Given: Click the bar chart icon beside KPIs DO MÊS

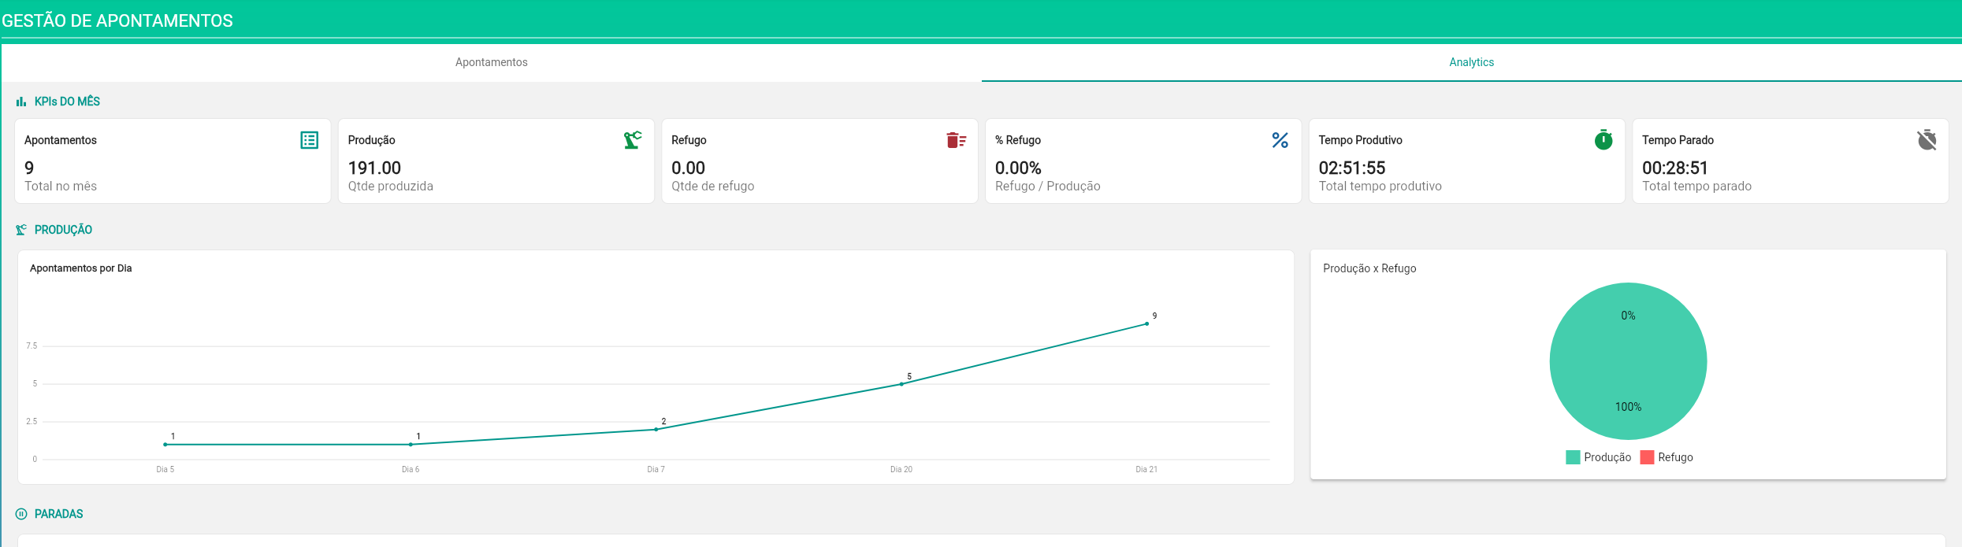Looking at the screenshot, I should (x=21, y=102).
